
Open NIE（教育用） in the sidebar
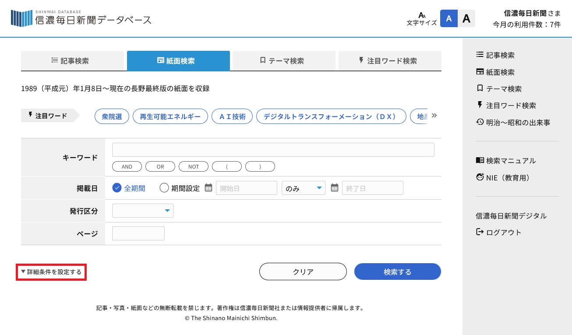pos(503,178)
